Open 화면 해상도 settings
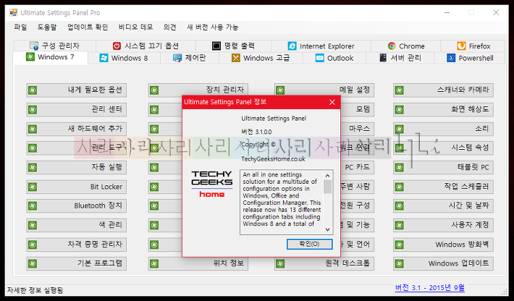 443,109
